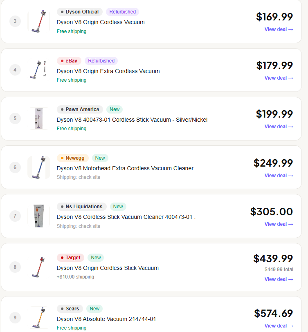Click the Target seller badge
Viewport: 308px width, 332px height.
point(70,257)
